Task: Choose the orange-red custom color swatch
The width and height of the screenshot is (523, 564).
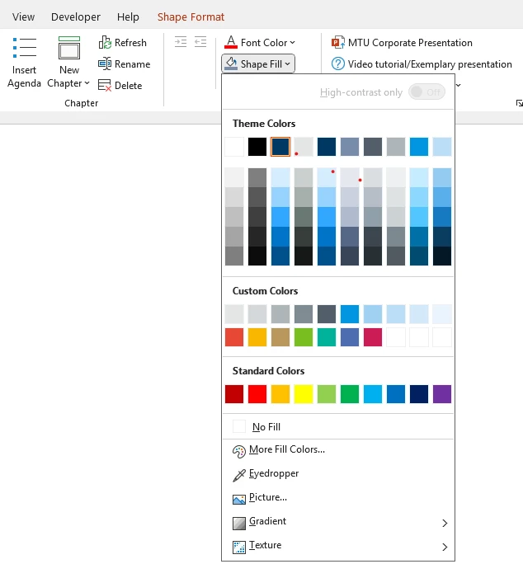Action: [x=234, y=337]
